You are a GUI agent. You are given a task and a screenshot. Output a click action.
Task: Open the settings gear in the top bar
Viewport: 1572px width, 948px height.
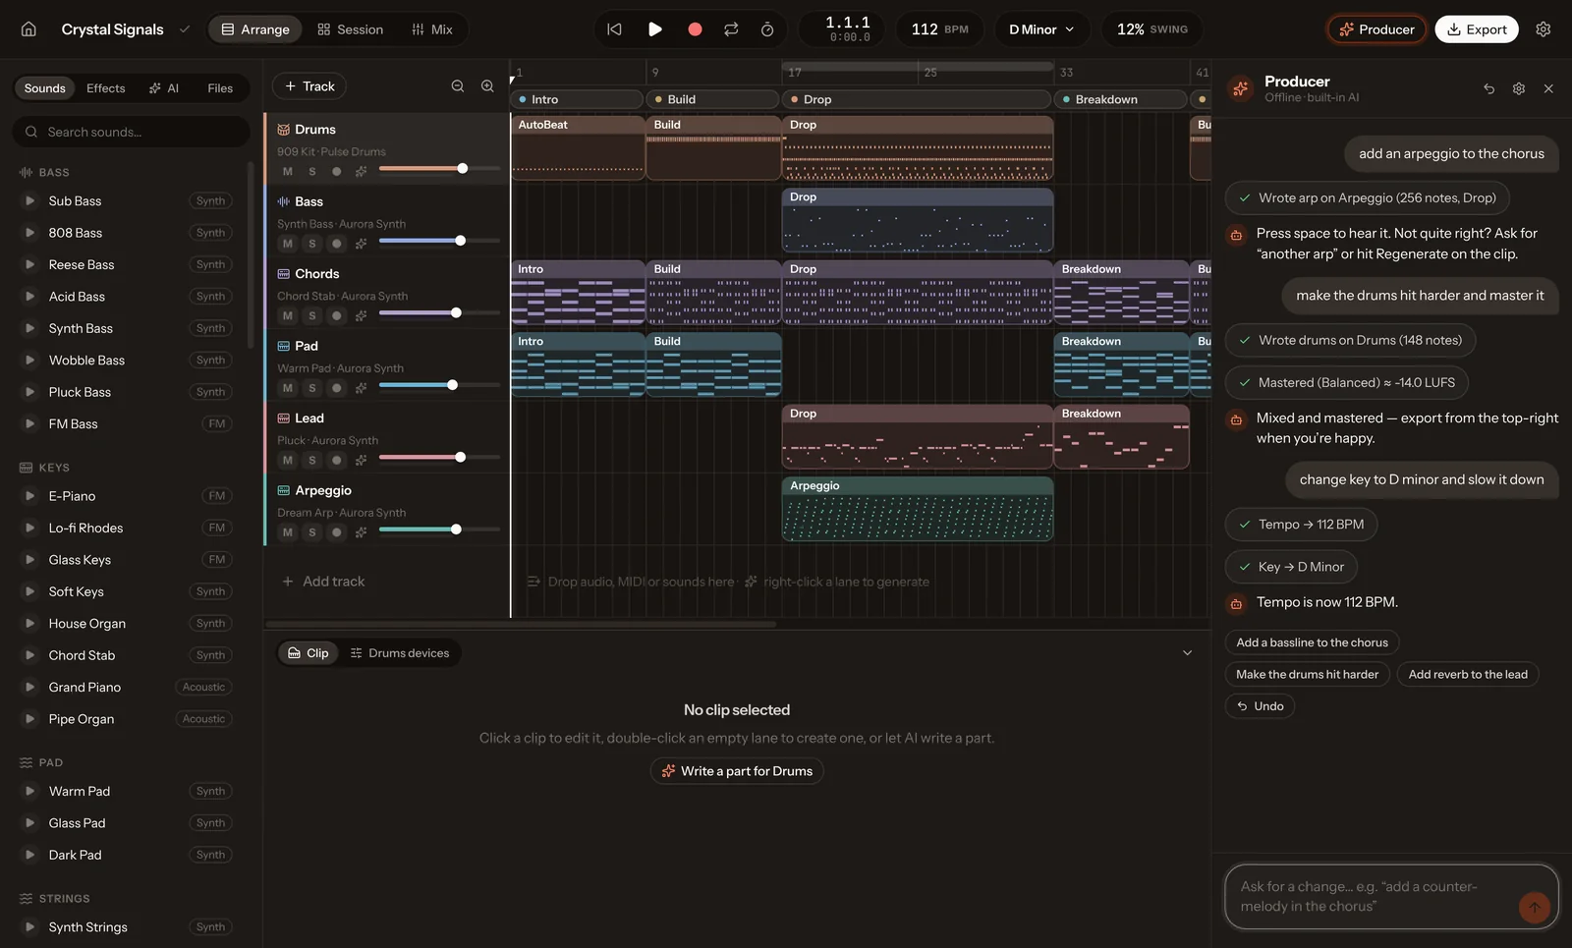pyautogui.click(x=1544, y=29)
